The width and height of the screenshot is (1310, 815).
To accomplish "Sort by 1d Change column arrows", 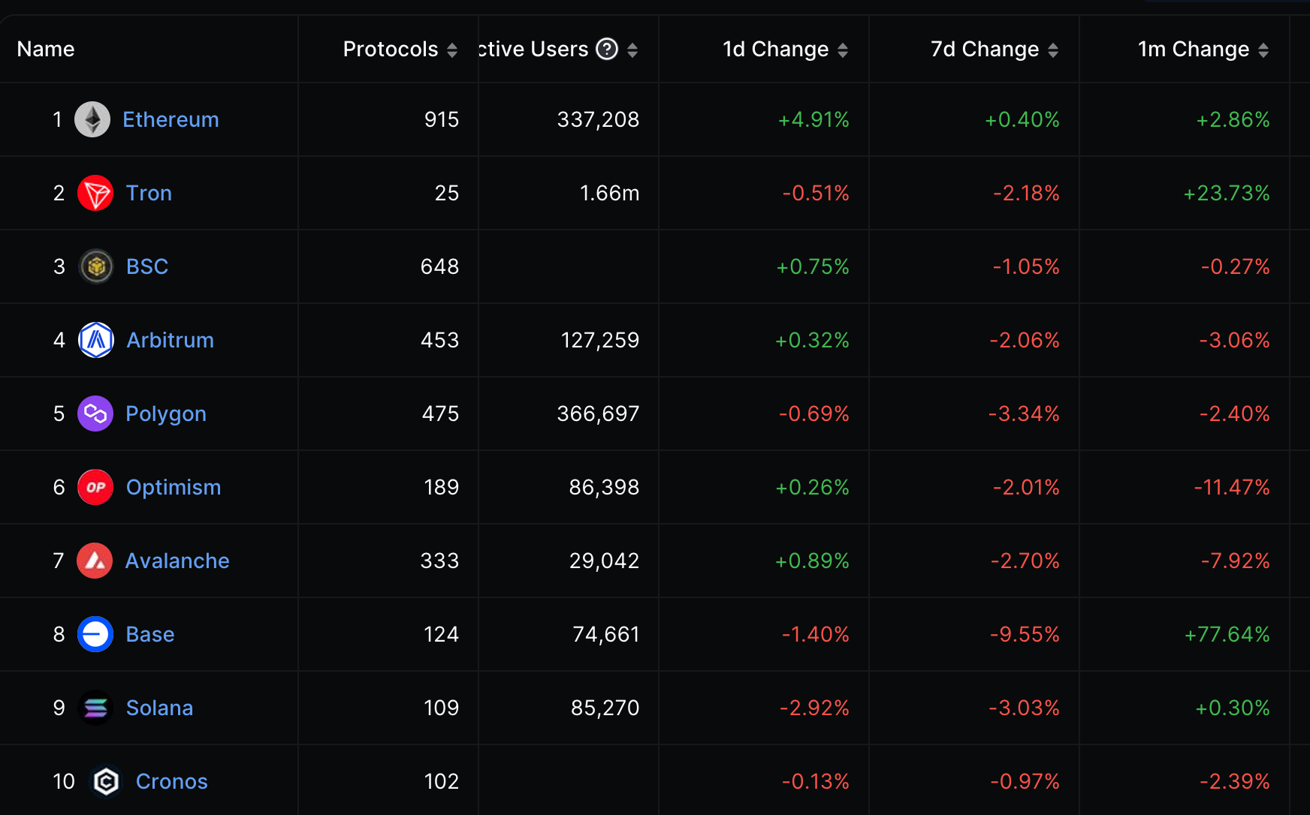I will pyautogui.click(x=843, y=50).
